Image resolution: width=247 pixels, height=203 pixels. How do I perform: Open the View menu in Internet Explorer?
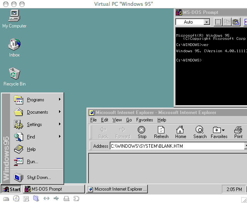click(x=117, y=120)
